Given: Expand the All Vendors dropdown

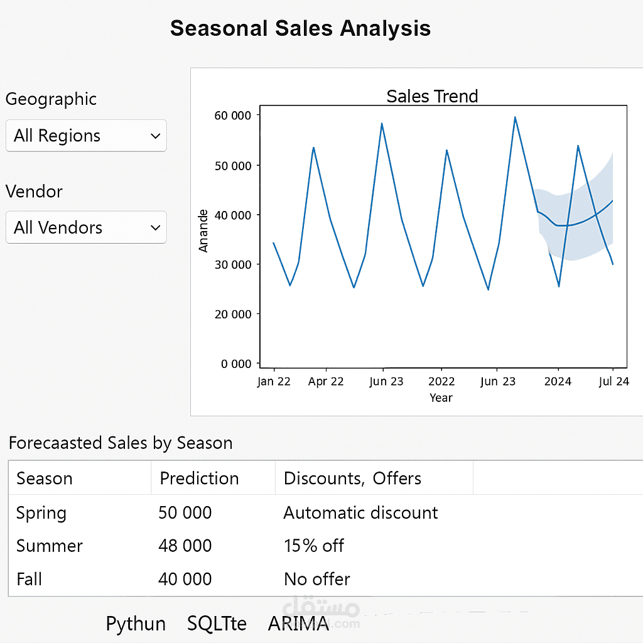Looking at the screenshot, I should 86,227.
